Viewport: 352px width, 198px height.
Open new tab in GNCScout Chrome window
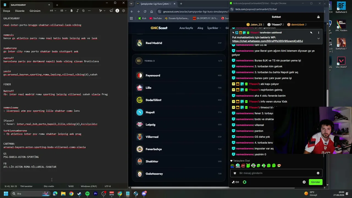(181, 4)
